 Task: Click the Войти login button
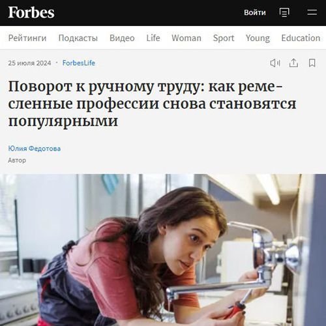tap(255, 12)
